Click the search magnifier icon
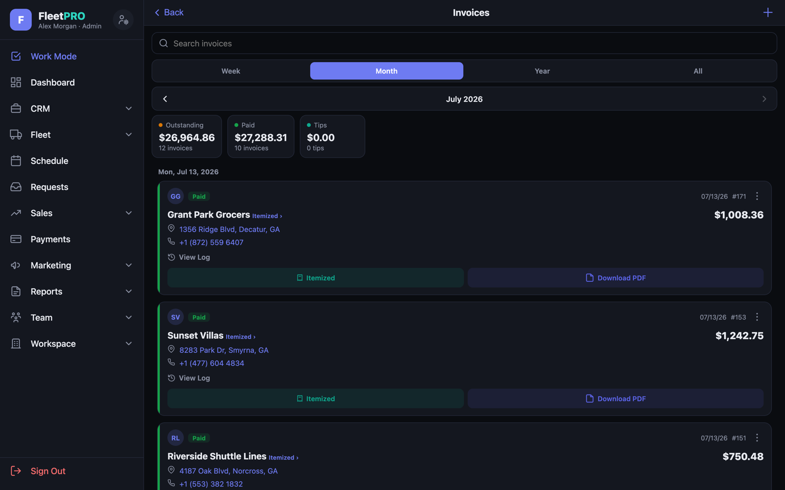The image size is (785, 490). 164,43
